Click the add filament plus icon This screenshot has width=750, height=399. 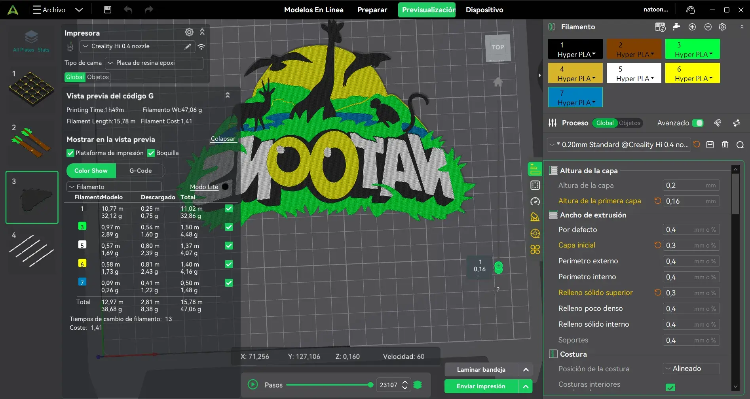[x=692, y=27]
